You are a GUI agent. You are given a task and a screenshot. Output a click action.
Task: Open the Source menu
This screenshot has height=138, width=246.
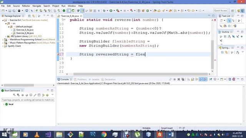pos(16,6)
